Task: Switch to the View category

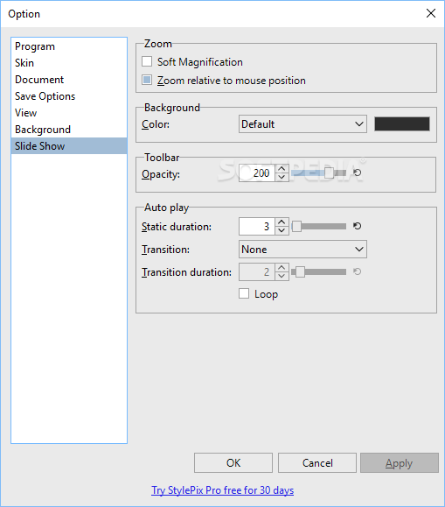Action: pyautogui.click(x=69, y=113)
